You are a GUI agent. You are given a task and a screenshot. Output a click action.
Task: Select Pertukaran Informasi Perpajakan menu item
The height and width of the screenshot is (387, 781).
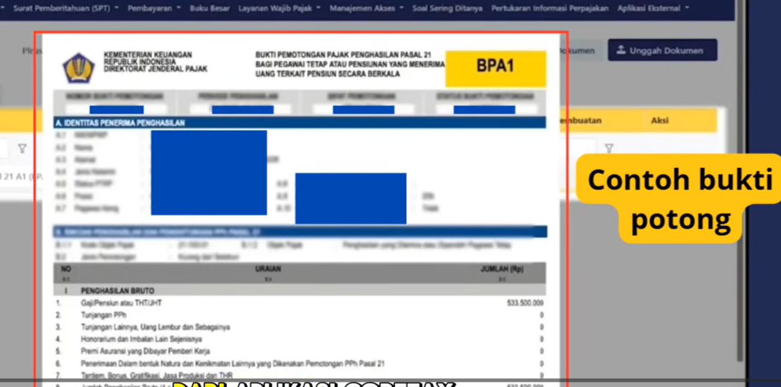550,9
